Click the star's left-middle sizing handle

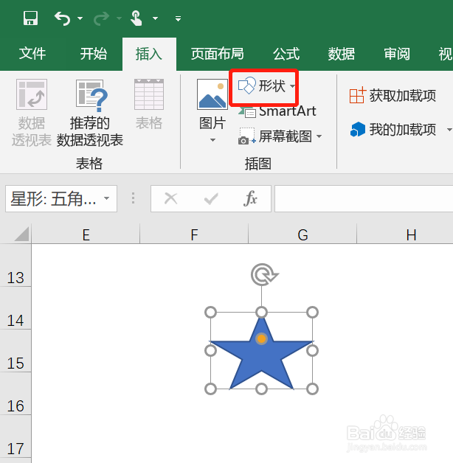tap(211, 351)
